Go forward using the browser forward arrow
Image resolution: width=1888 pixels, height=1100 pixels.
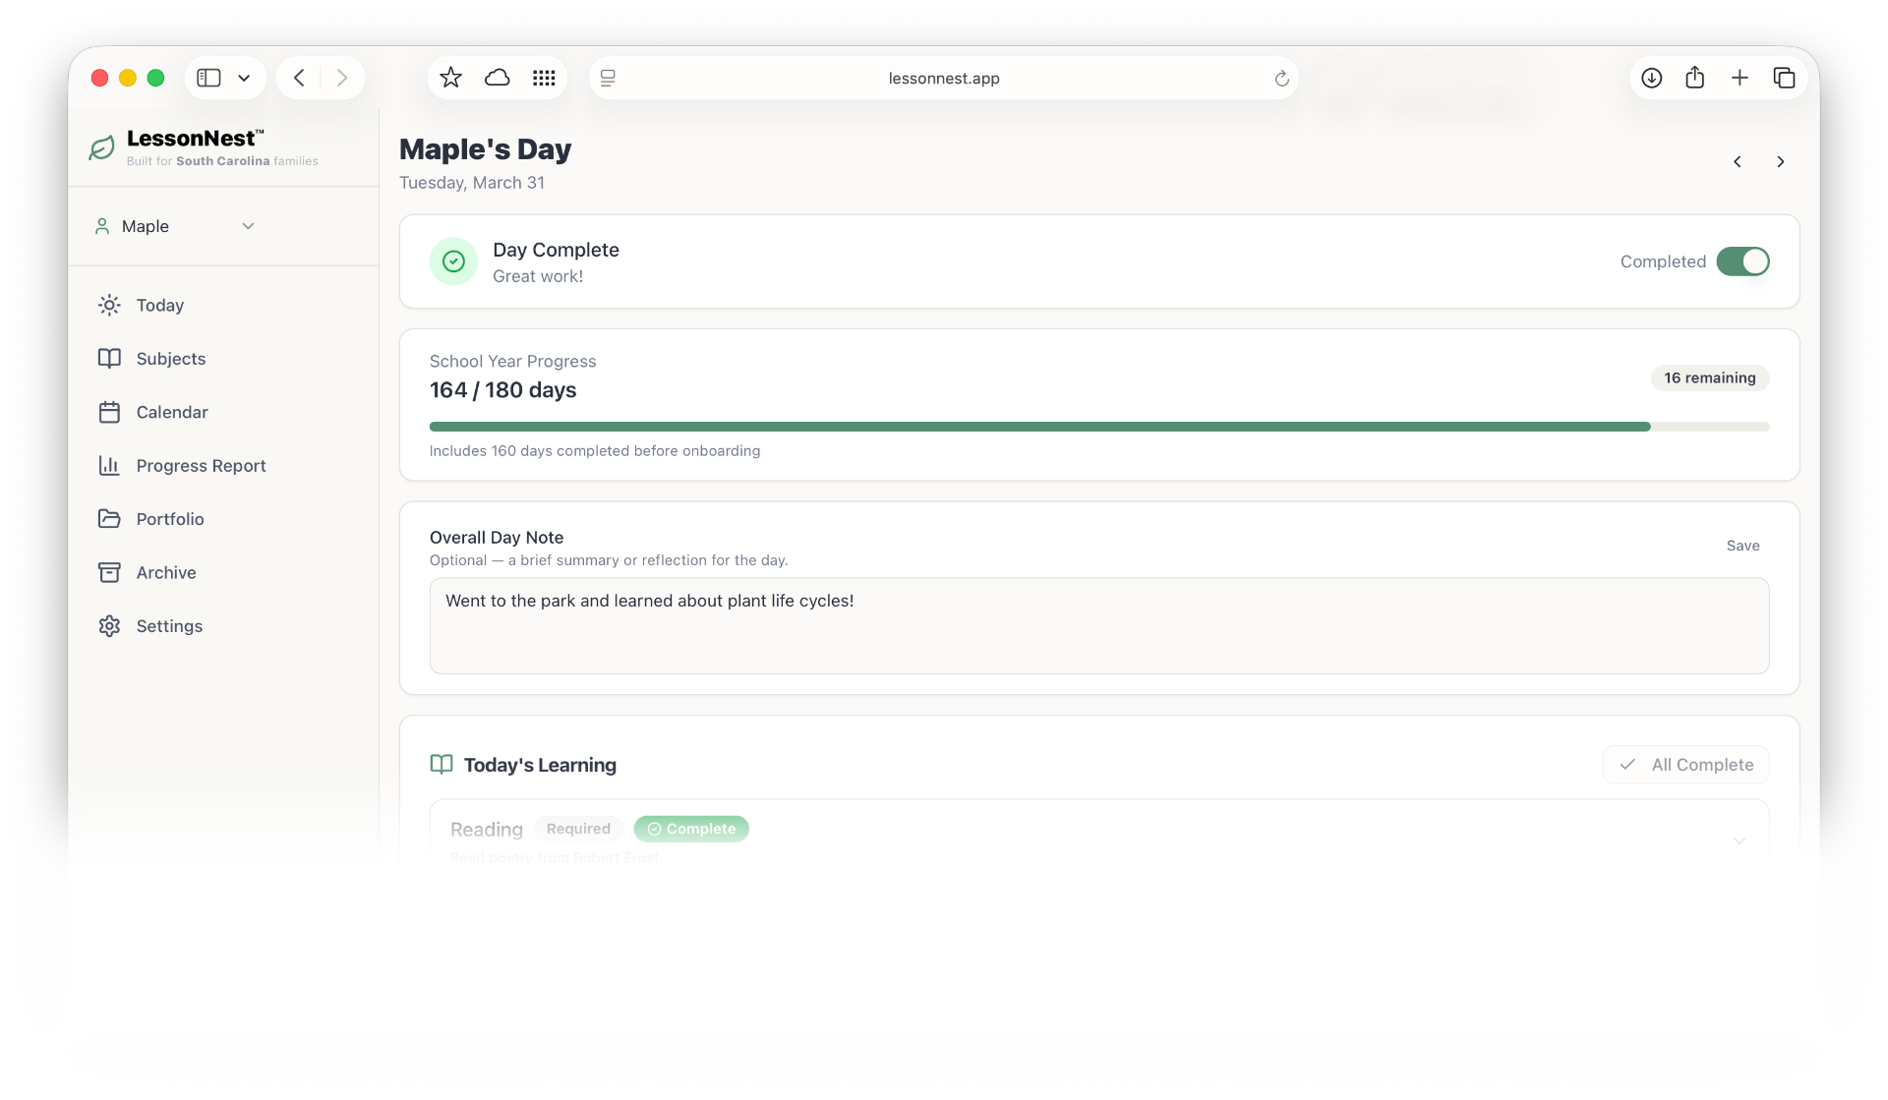pyautogui.click(x=342, y=78)
